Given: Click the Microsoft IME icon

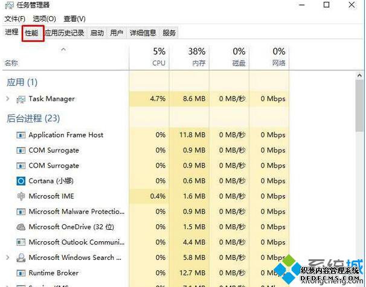Looking at the screenshot, I should [21, 197].
